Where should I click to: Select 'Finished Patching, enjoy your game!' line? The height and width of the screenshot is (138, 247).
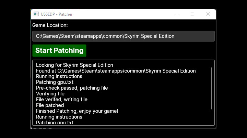(77, 111)
